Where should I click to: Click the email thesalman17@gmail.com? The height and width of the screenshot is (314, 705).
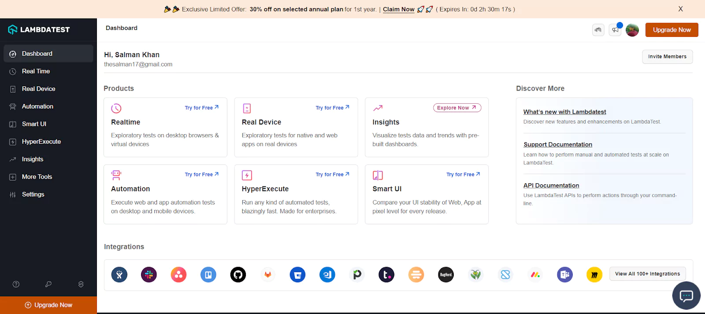(x=138, y=64)
